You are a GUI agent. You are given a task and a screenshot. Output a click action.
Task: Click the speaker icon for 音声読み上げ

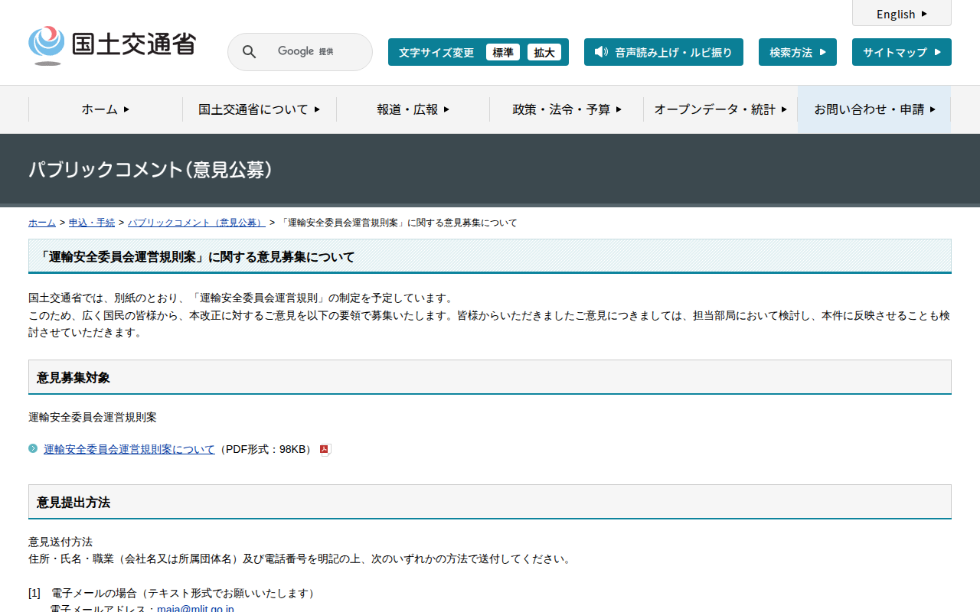tap(601, 52)
